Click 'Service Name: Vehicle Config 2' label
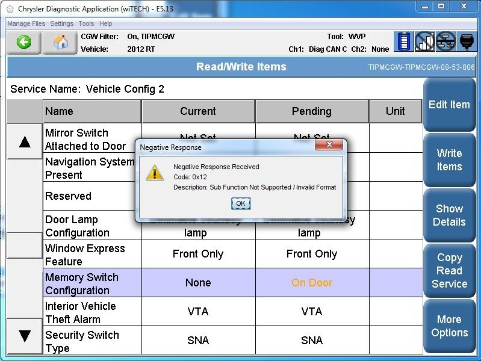481x361 pixels. click(x=87, y=89)
